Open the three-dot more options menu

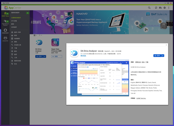[x=169, y=8]
